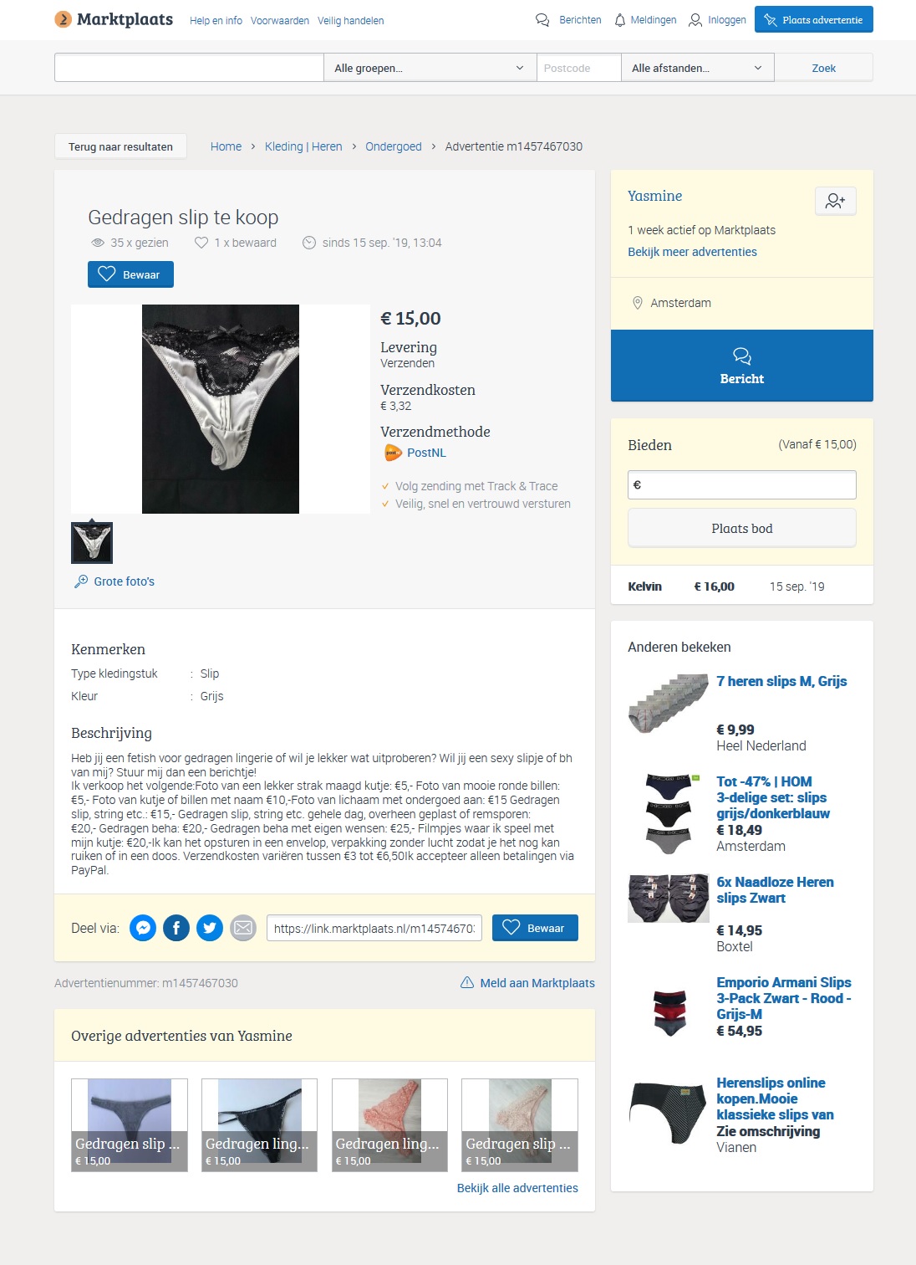Click the bid amount euro field
This screenshot has height=1265, width=916.
[742, 485]
